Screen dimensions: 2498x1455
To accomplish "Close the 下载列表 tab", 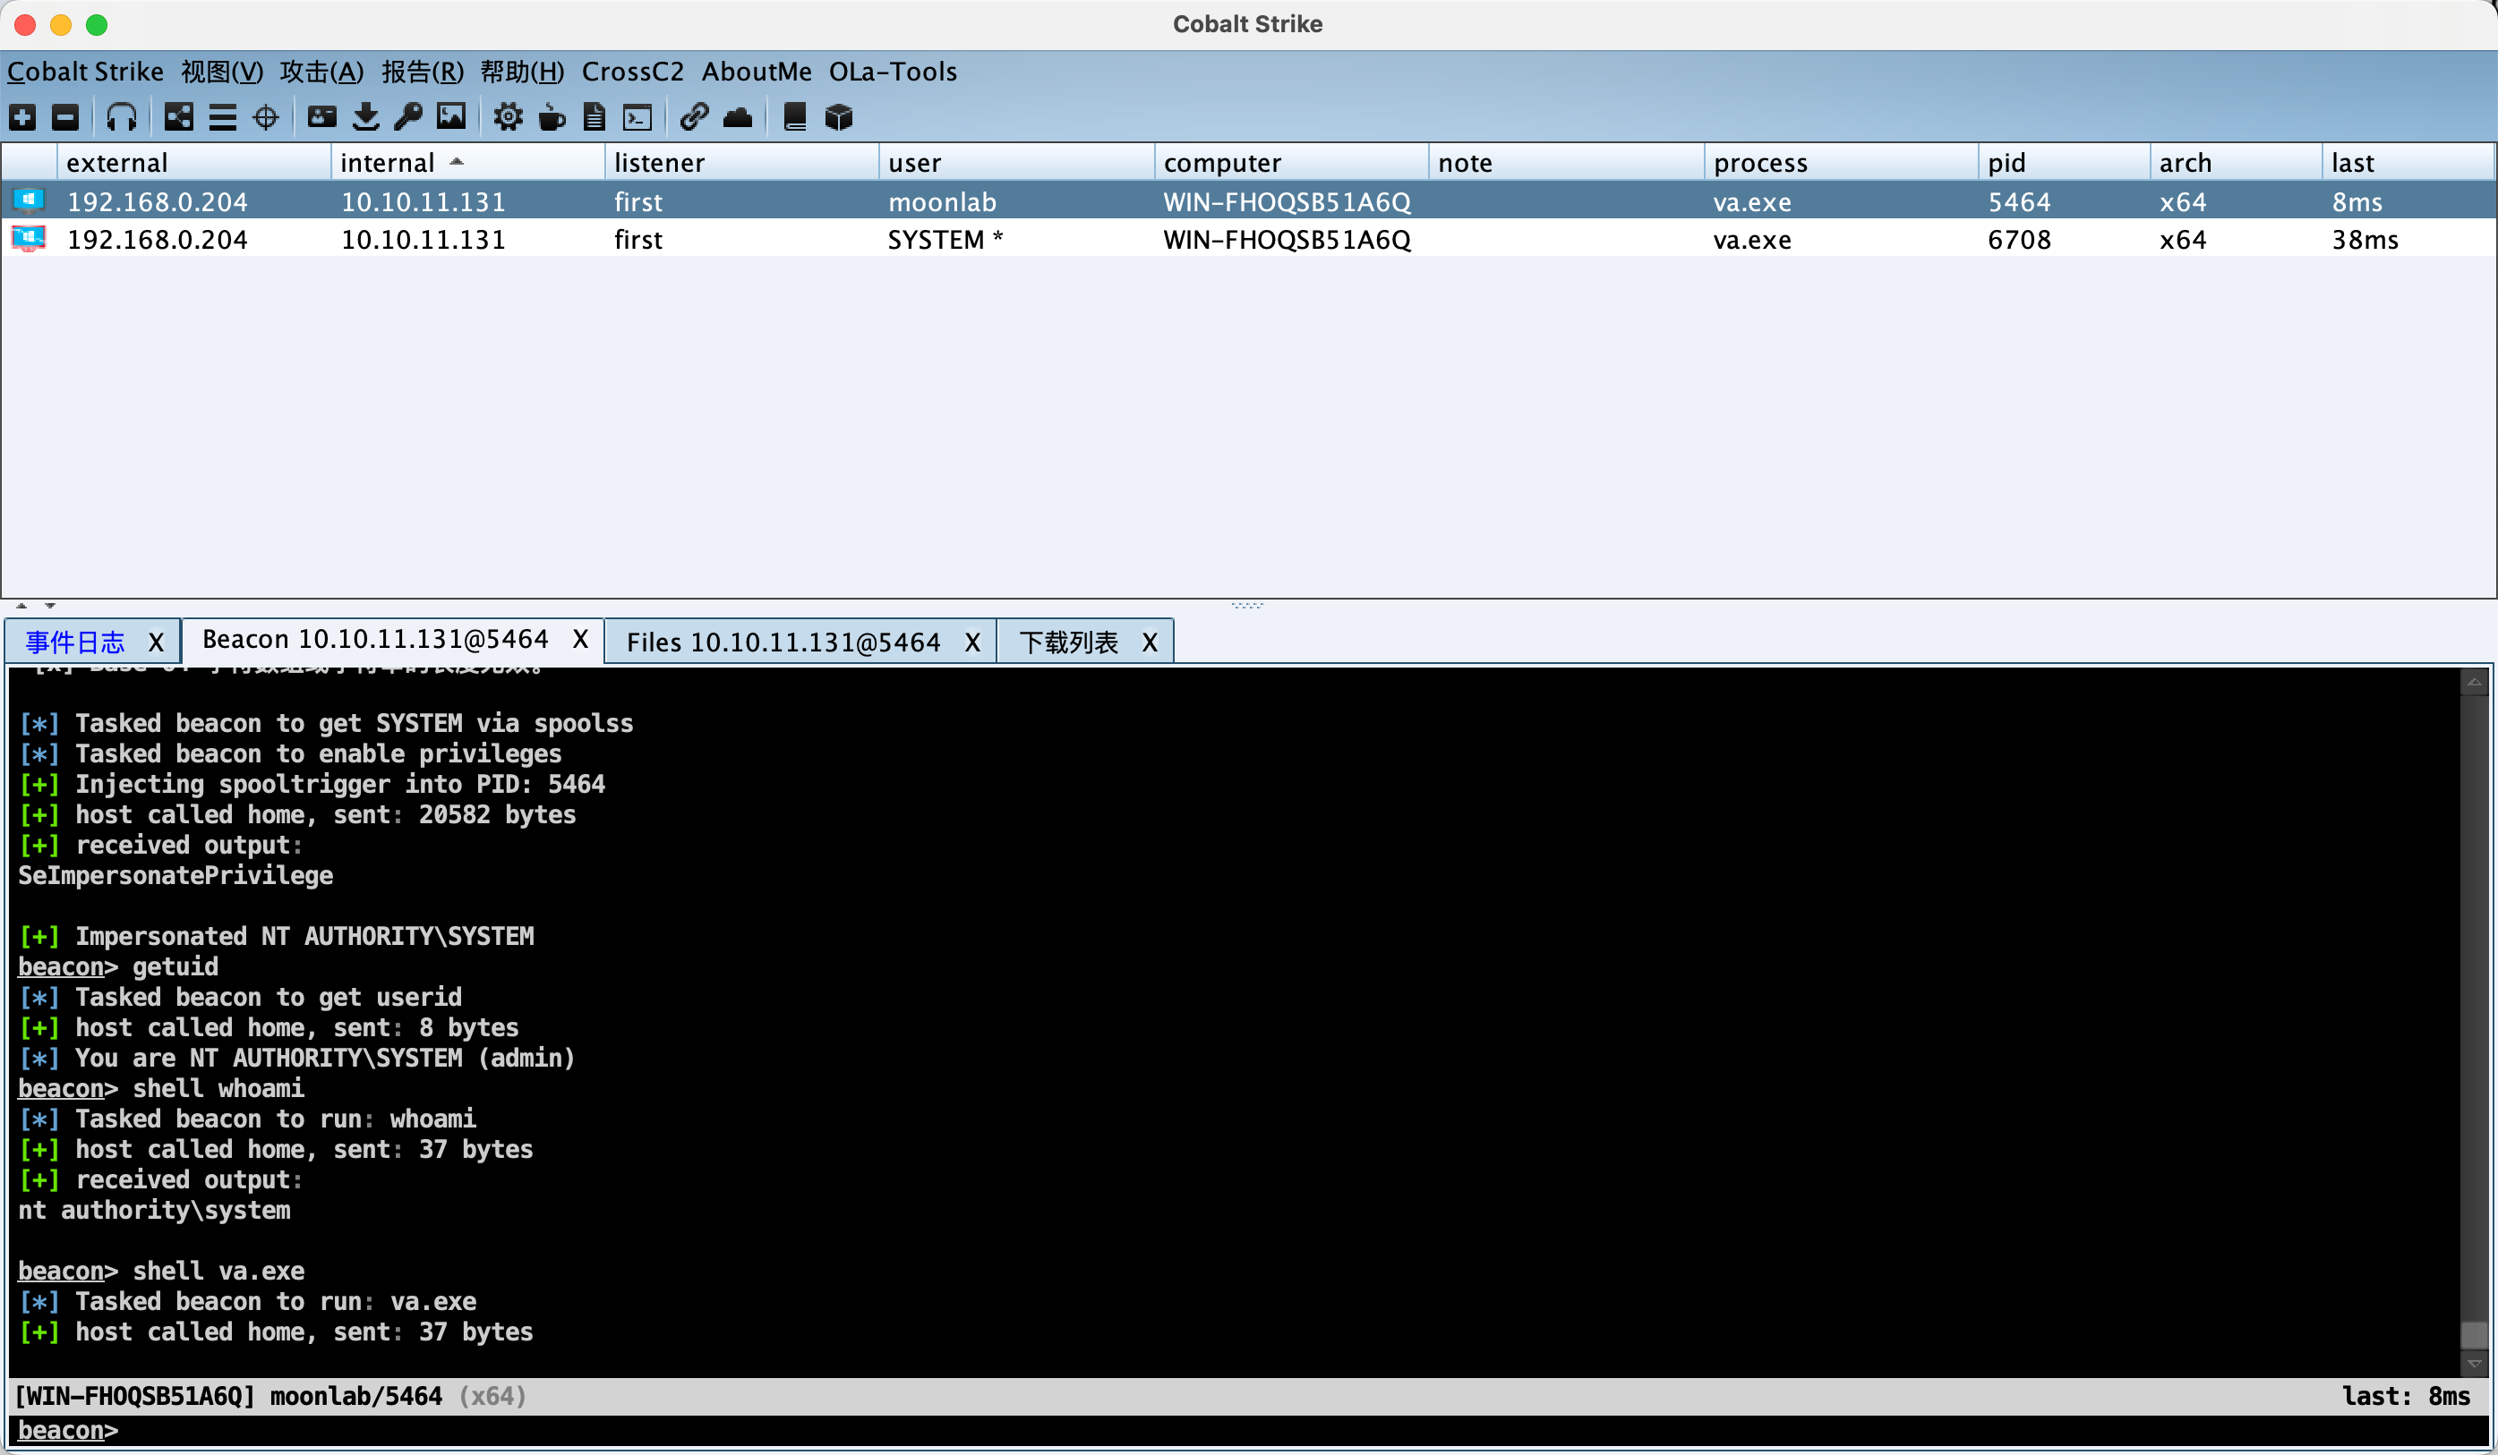I will click(1149, 642).
